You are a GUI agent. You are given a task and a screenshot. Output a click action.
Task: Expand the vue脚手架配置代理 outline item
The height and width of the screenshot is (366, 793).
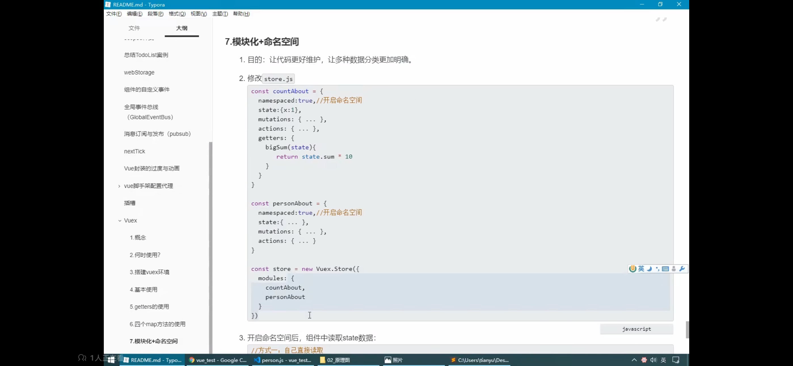[x=119, y=186]
